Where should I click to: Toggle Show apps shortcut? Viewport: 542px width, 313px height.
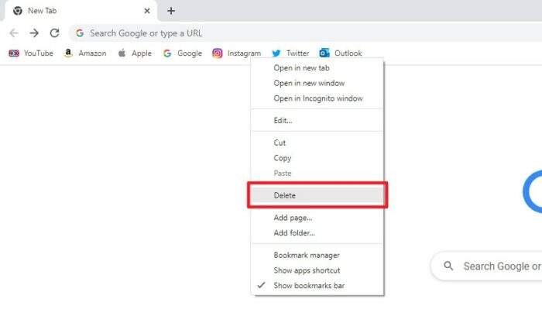pos(317,270)
